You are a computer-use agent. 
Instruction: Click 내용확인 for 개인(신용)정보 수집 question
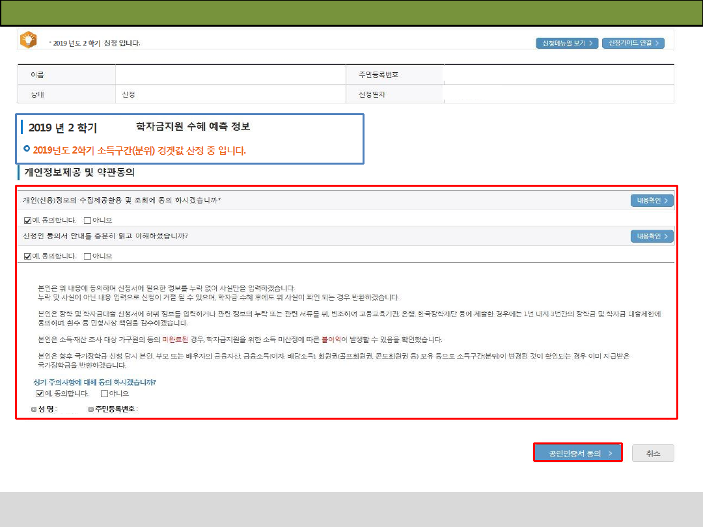pyautogui.click(x=652, y=200)
